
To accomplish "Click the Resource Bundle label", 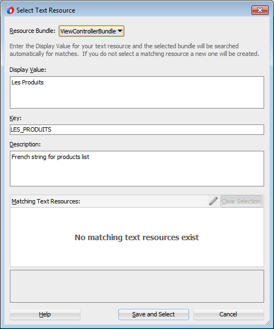I will click(x=32, y=31).
